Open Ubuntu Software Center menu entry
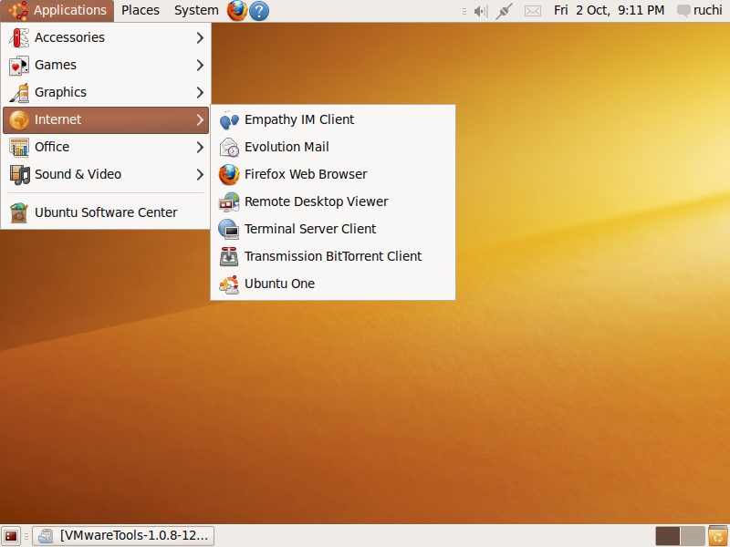The image size is (730, 547). 106,212
